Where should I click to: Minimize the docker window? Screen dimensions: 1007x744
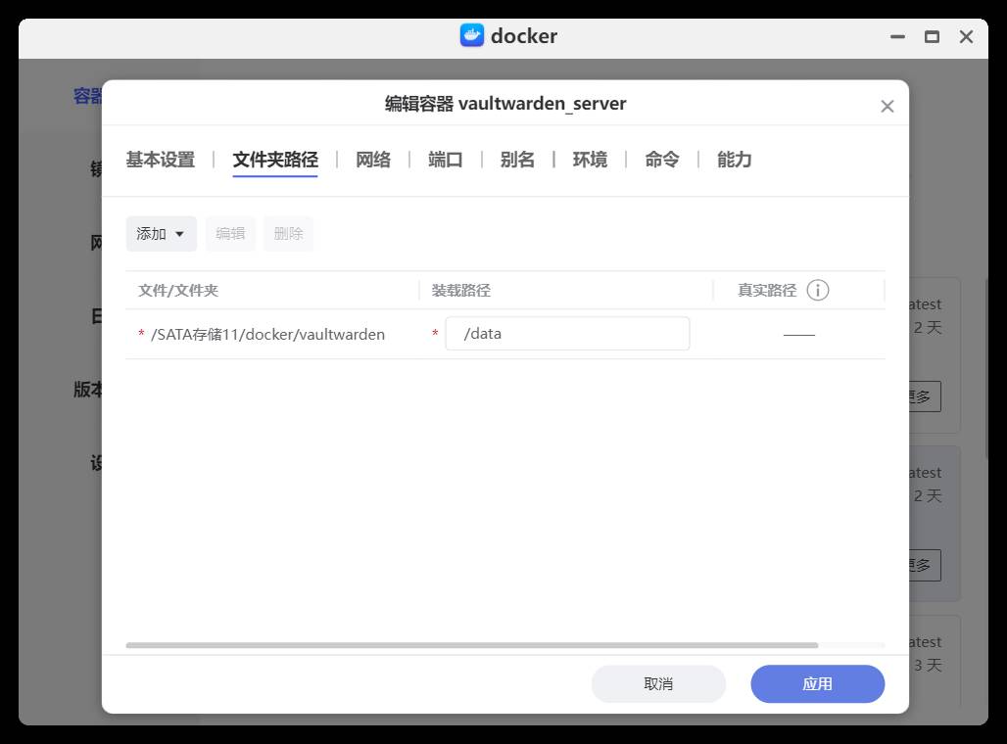click(x=898, y=37)
